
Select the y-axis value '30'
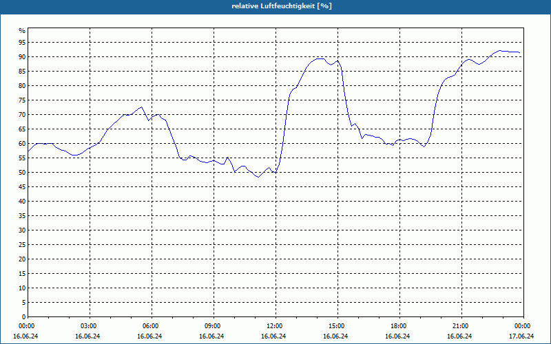pos(22,230)
